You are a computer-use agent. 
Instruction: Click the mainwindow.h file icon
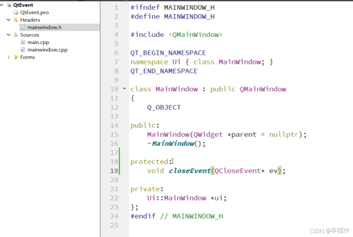pos(23,27)
